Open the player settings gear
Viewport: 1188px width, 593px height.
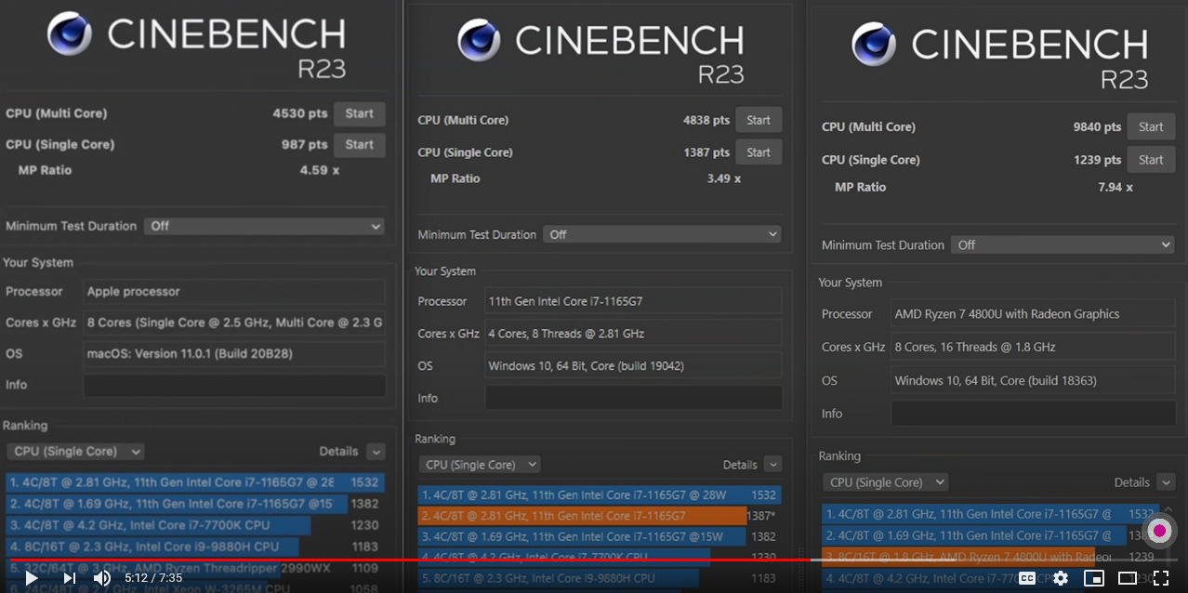[1061, 578]
